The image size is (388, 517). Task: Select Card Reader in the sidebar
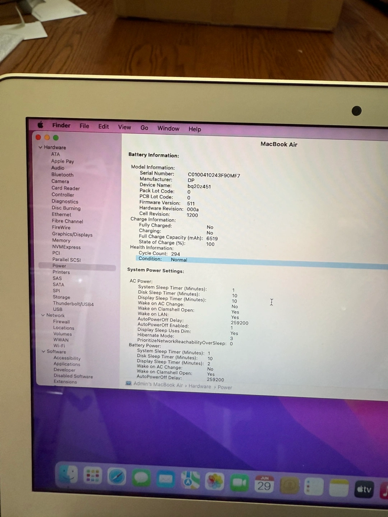(x=66, y=188)
